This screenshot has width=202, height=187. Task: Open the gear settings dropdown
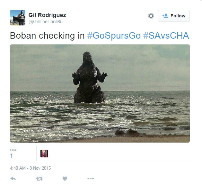coord(151,16)
